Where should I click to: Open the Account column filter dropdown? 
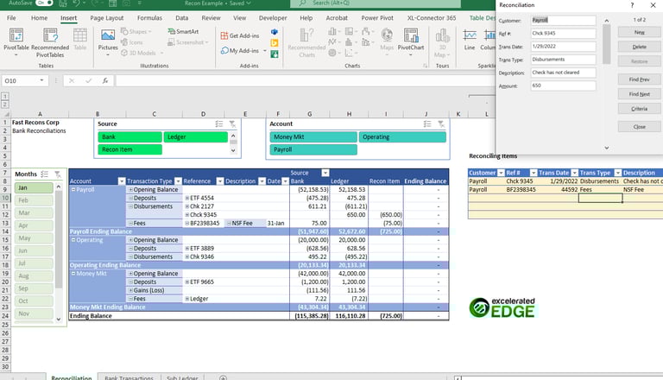click(x=122, y=181)
